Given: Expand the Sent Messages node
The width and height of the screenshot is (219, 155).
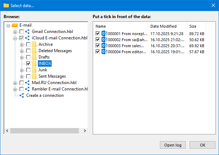Looking at the screenshot, I should coord(22,77).
